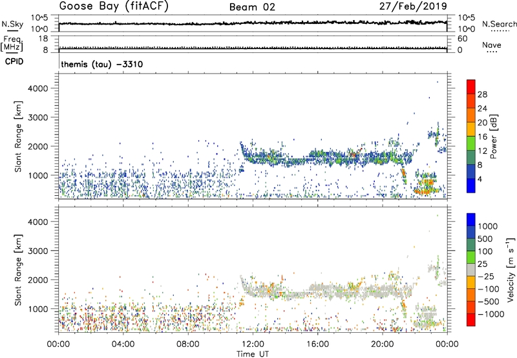517x358 pixels.
Task: Click the '10^5' left tick of noise panel
Action: 39,18
